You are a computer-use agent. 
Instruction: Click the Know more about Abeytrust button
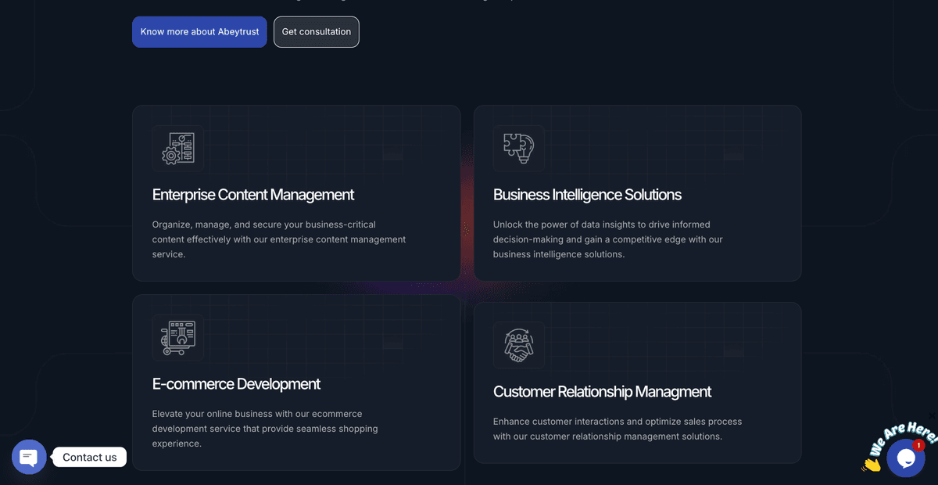[199, 32]
